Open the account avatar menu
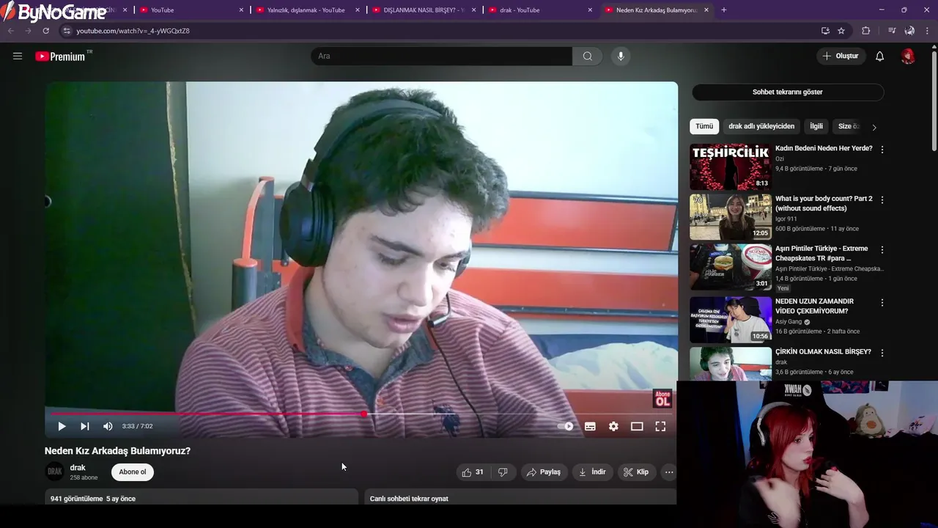 pyautogui.click(x=908, y=56)
